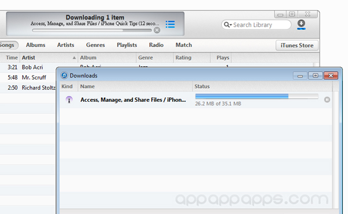Open the iTunes Store
Image resolution: width=348 pixels, height=214 pixels.
tap(297, 45)
